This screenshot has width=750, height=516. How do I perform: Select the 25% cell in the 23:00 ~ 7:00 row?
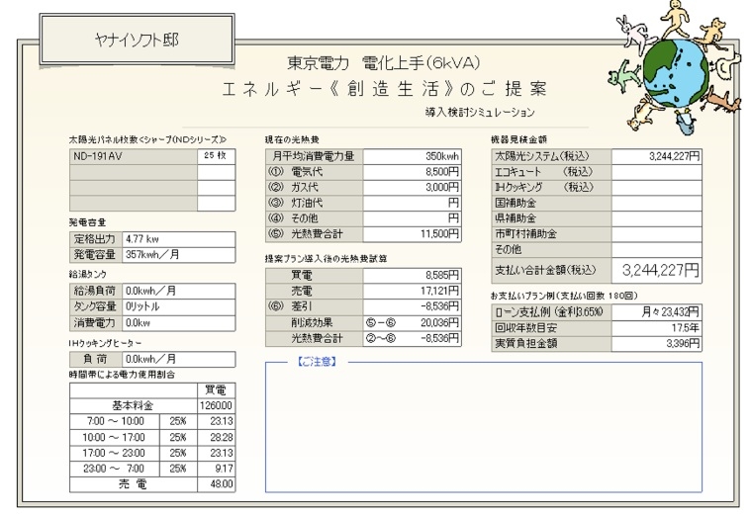178,469
